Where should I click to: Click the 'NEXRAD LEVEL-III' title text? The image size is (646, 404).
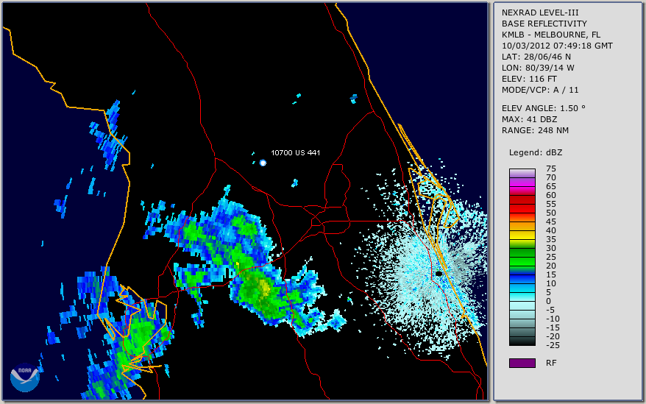540,13
